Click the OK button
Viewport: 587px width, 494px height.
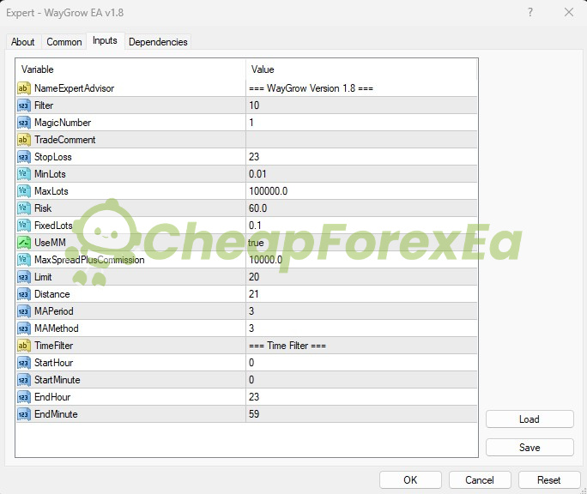[410, 480]
